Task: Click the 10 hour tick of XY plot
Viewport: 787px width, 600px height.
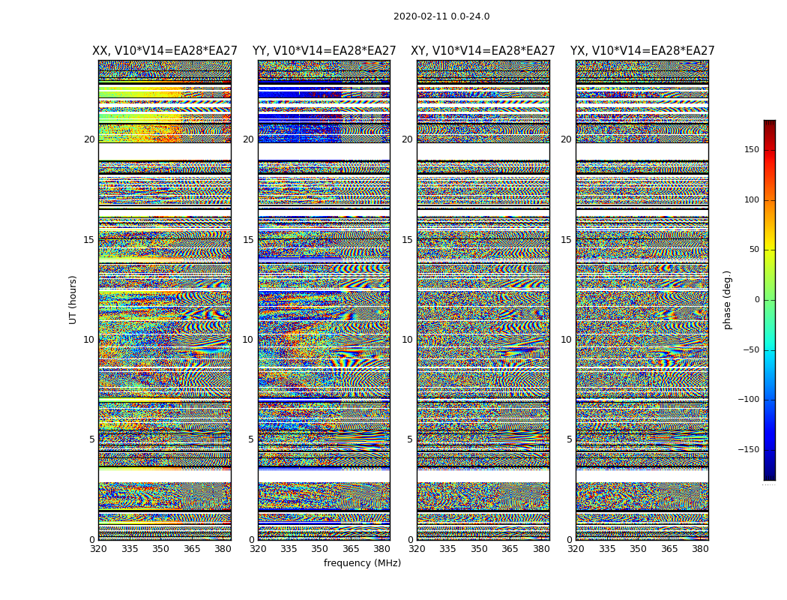Action: (407, 340)
